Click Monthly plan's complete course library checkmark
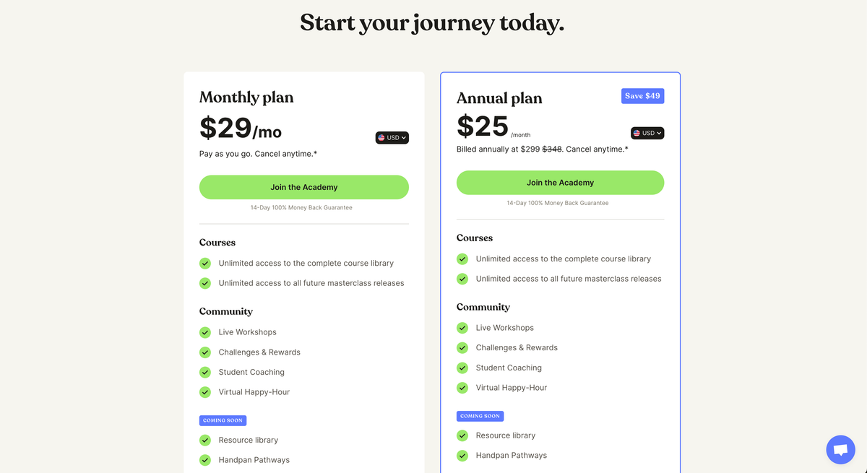The height and width of the screenshot is (473, 867). coord(205,264)
